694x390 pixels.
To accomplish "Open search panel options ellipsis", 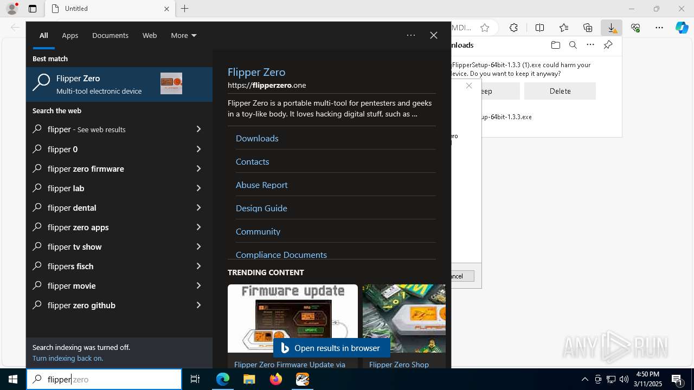I will [x=411, y=35].
